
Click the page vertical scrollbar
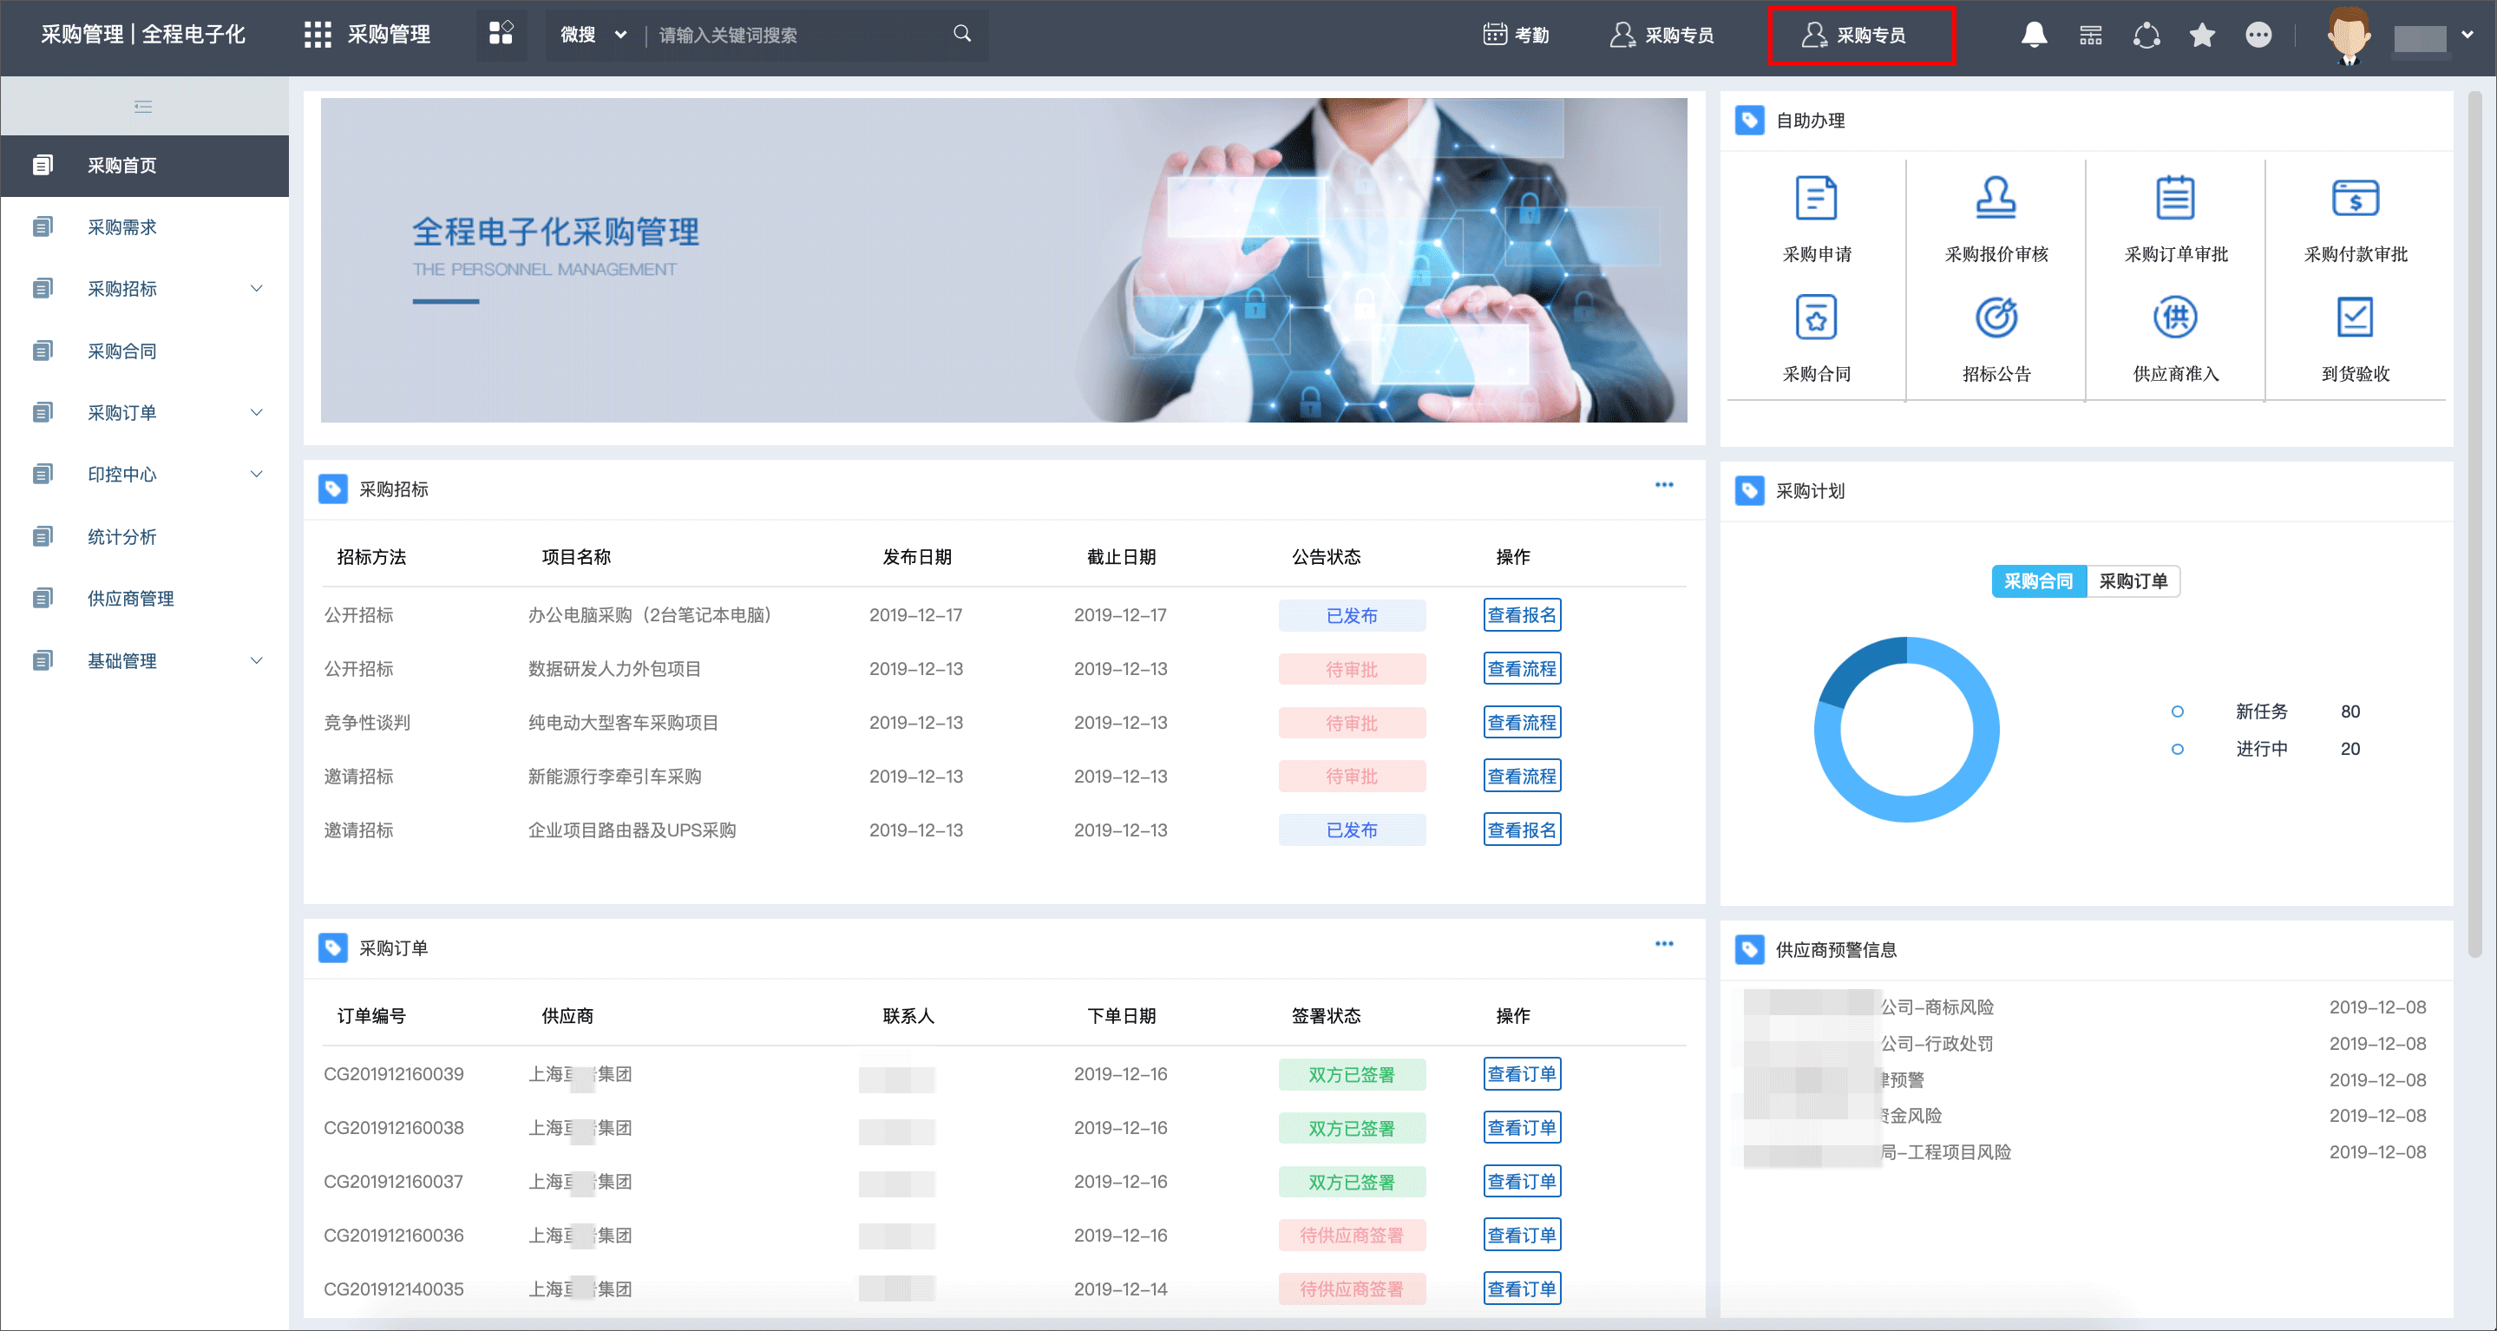[x=2475, y=523]
